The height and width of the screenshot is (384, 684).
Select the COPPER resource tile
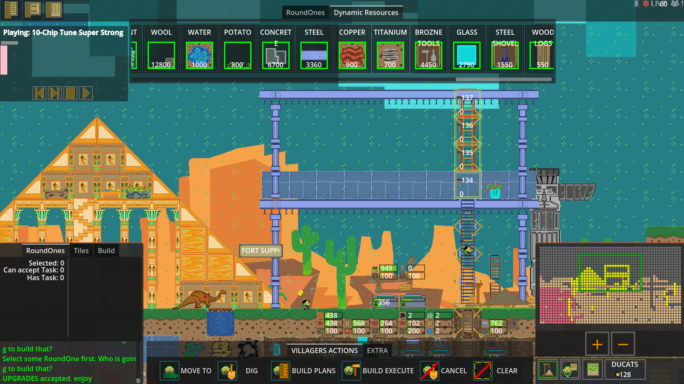[352, 55]
